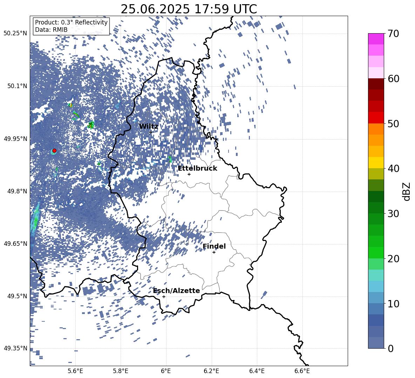415x378 pixels.
Task: Click the red radar location marker
Action: (x=54, y=151)
